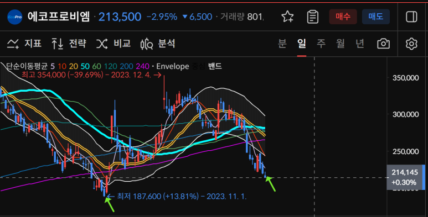This screenshot has width=428, height=217.
Task: Switch to 주 weekly chart tab
Action: [x=321, y=44]
